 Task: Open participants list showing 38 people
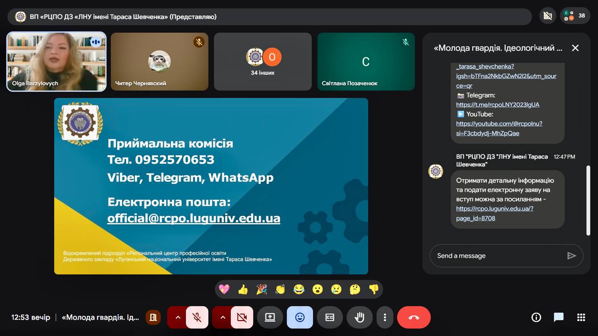click(x=574, y=16)
